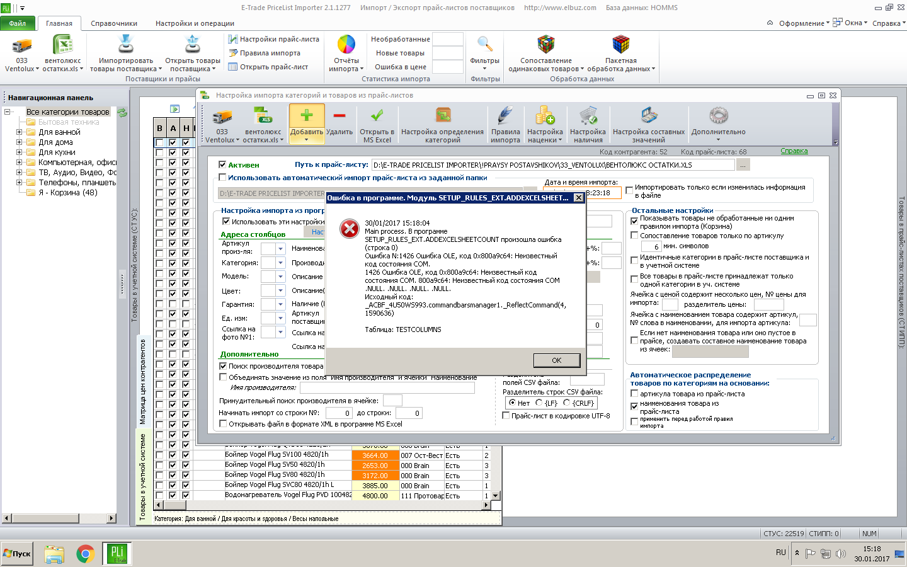Enable Открывать файл в формате XML checkbox
907x567 pixels.
click(x=223, y=424)
